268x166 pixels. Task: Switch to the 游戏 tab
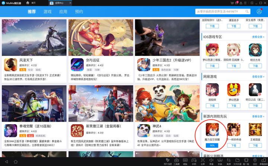coord(48,12)
